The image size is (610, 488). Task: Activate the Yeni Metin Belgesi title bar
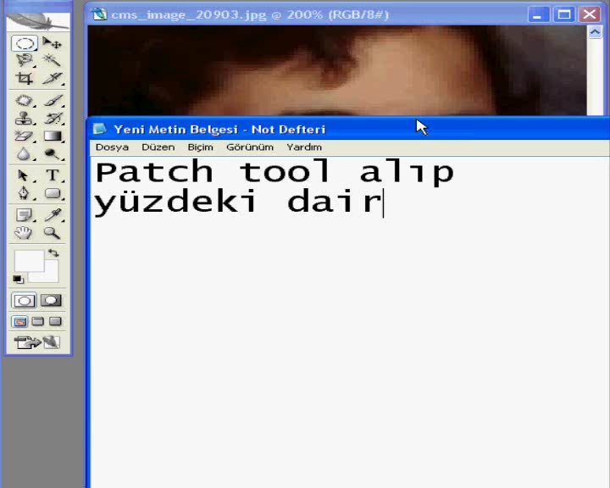pos(347,129)
